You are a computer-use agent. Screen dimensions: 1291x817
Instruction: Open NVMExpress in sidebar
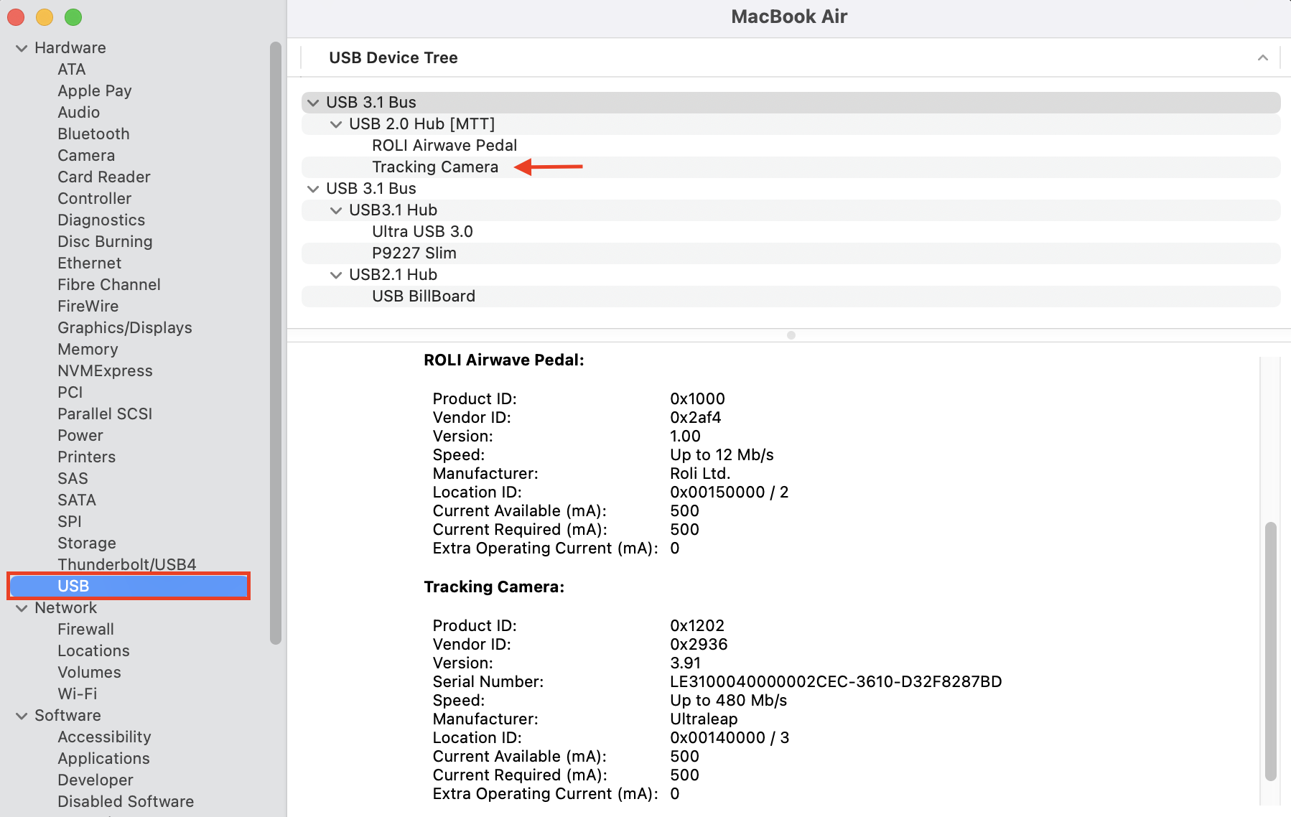106,370
